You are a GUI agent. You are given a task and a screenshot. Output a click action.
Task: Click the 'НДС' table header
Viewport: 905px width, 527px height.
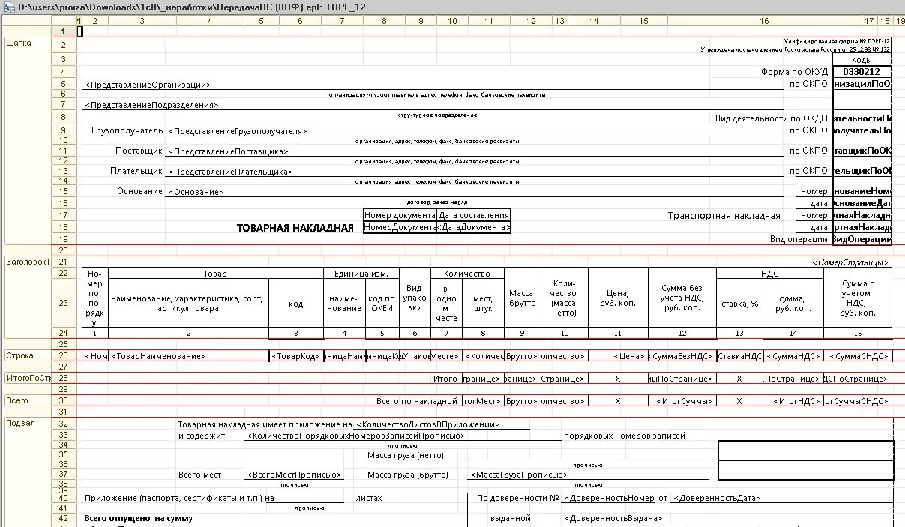[x=770, y=274]
